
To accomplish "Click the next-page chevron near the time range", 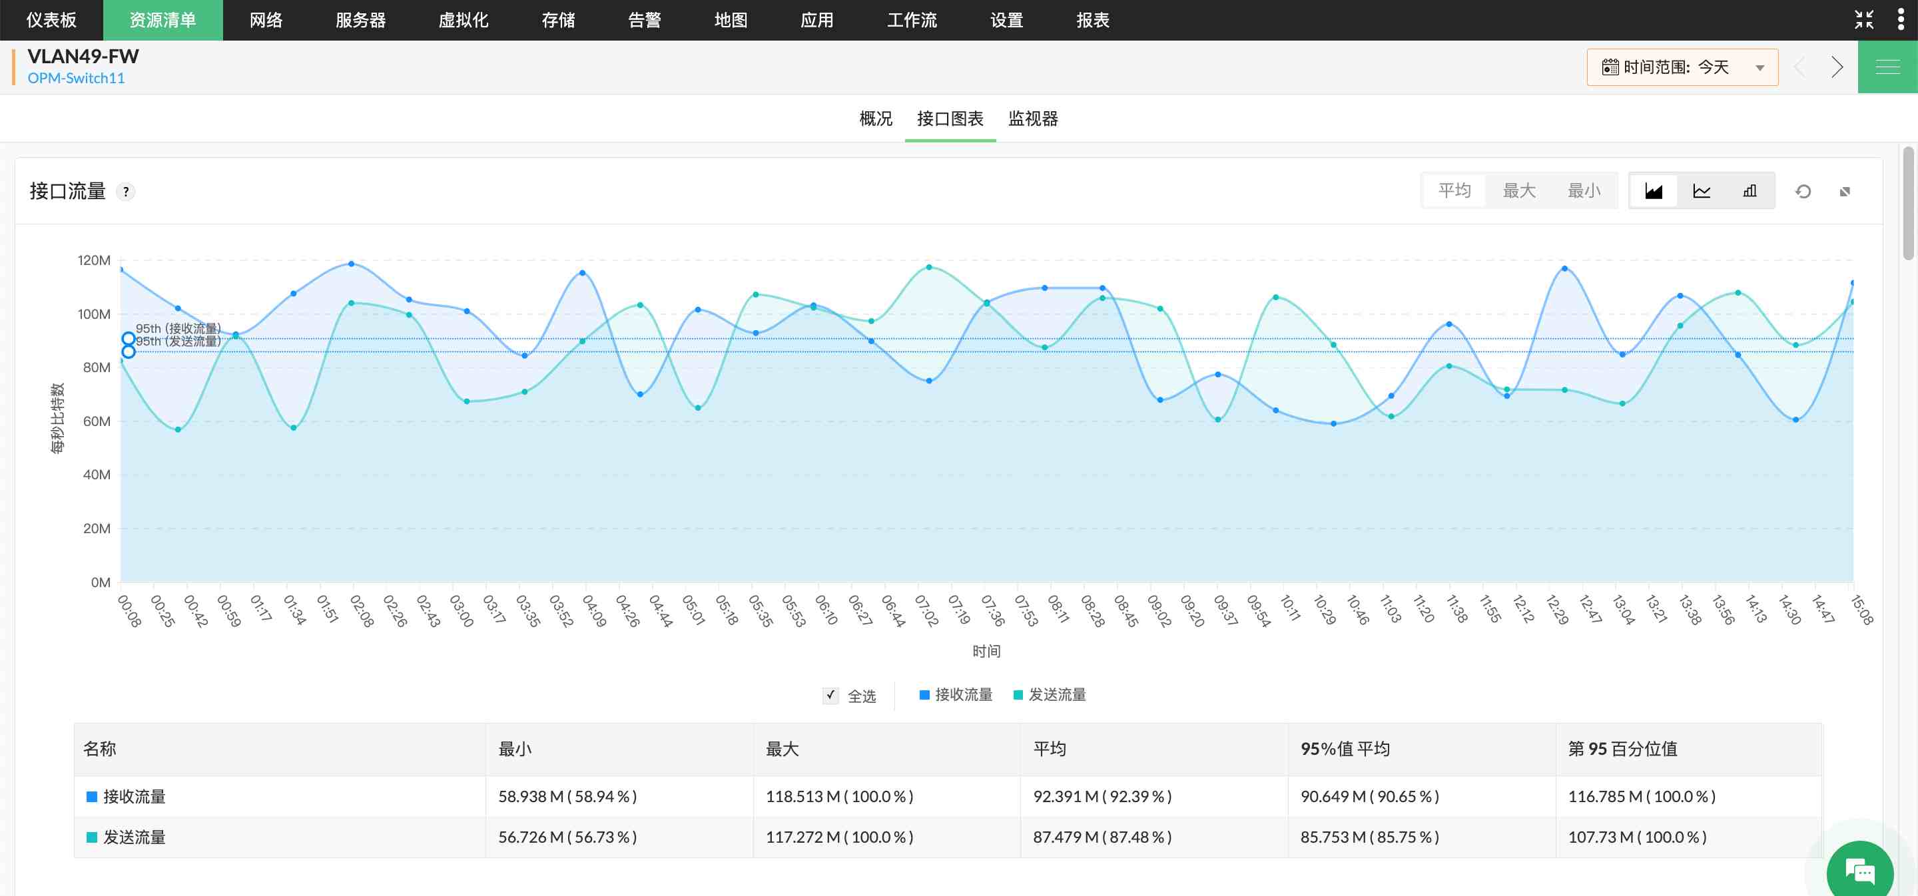I will 1837,67.
